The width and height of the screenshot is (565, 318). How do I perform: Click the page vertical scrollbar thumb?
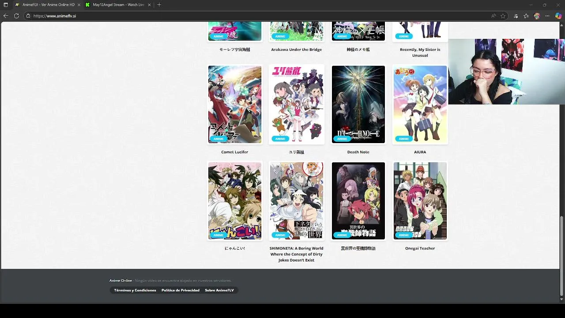(x=561, y=255)
